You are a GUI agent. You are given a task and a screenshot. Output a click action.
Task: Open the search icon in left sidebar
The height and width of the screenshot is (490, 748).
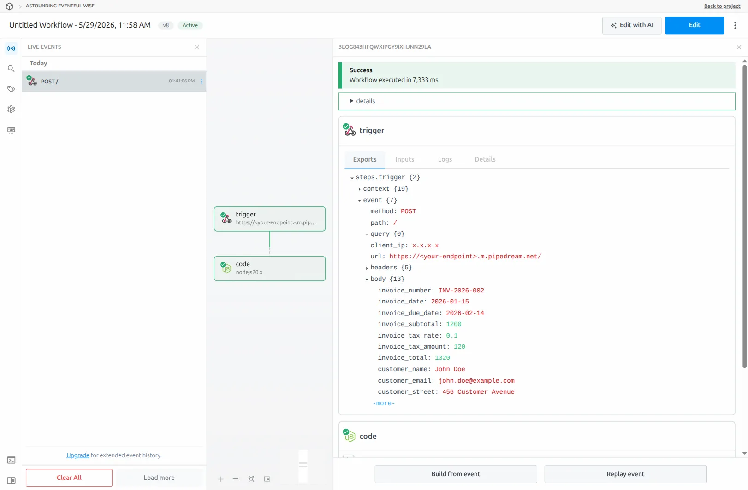(x=11, y=69)
